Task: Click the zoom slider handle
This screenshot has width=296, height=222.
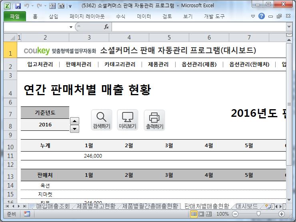Action: pos(258,214)
